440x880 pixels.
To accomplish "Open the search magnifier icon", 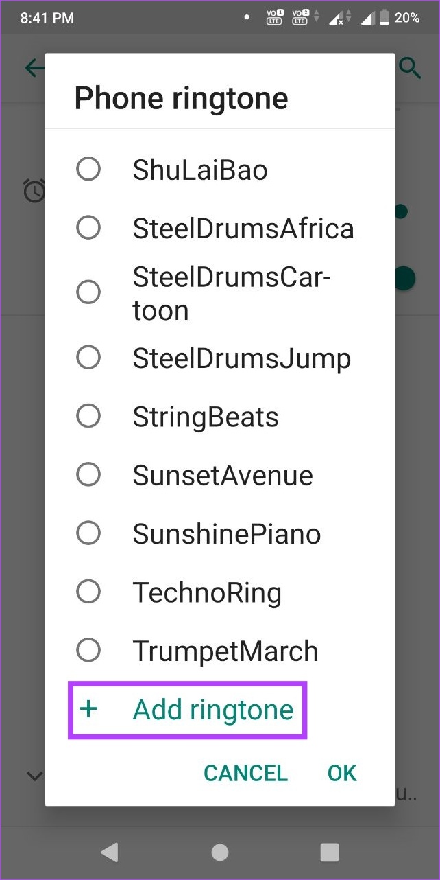I will point(409,68).
